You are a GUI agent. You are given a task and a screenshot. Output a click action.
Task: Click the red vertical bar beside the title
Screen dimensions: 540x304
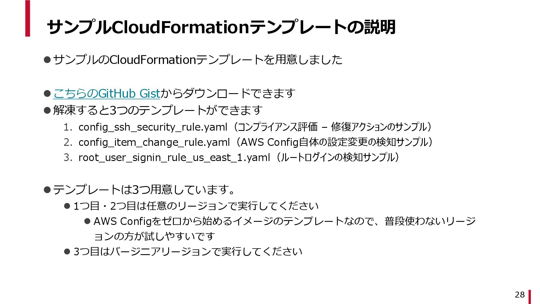(28, 18)
